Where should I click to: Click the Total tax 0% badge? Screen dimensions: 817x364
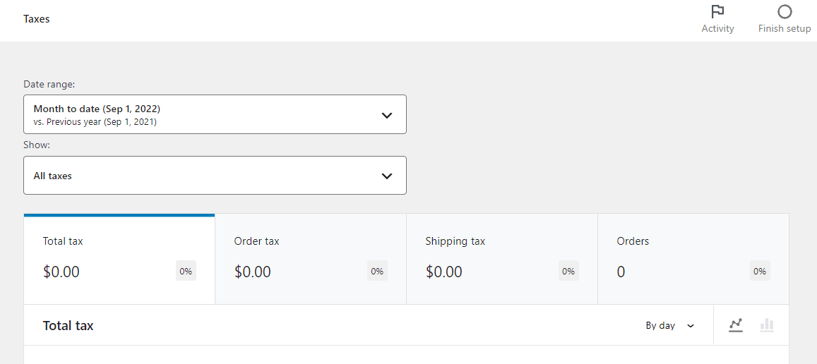point(186,271)
